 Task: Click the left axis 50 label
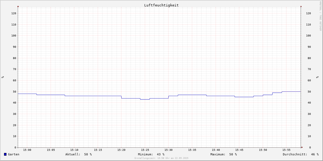[15, 92]
